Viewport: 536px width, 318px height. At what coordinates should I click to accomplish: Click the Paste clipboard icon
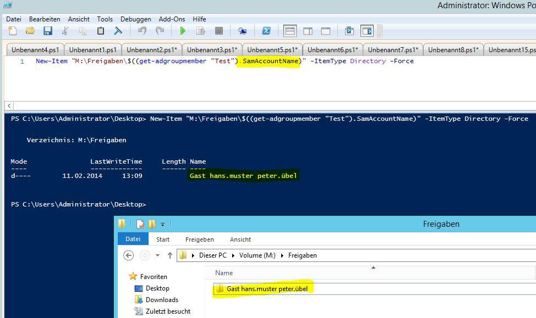(101, 31)
